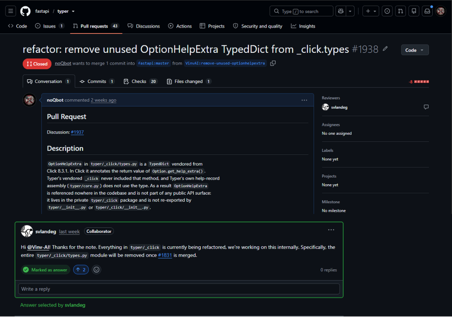Screen dimensions: 452x317
Task: Click the reviewer comment status icon
Action: (x=426, y=107)
